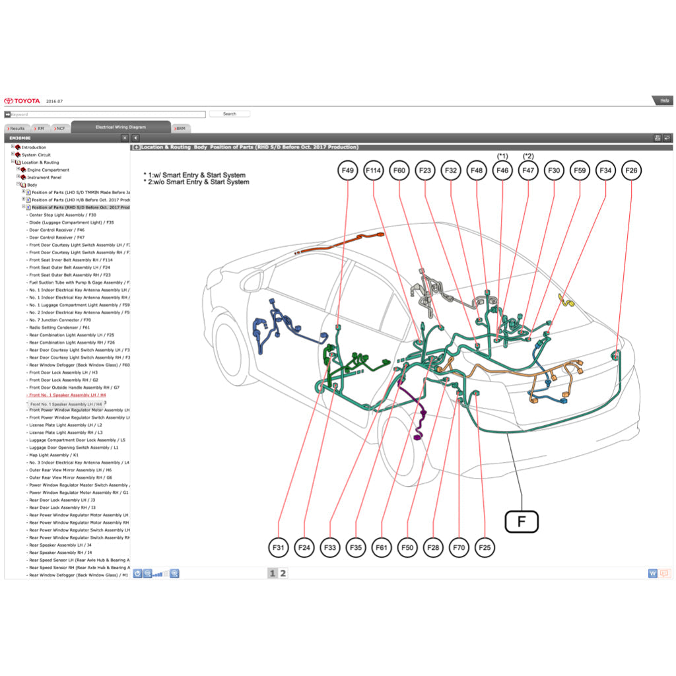This screenshot has width=676, height=676.
Task: Expand the Introduction tree node
Action: tap(13, 147)
